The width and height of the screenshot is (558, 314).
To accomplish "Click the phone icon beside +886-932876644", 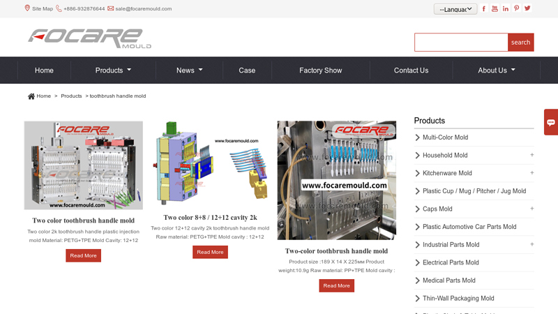I will point(59,8).
